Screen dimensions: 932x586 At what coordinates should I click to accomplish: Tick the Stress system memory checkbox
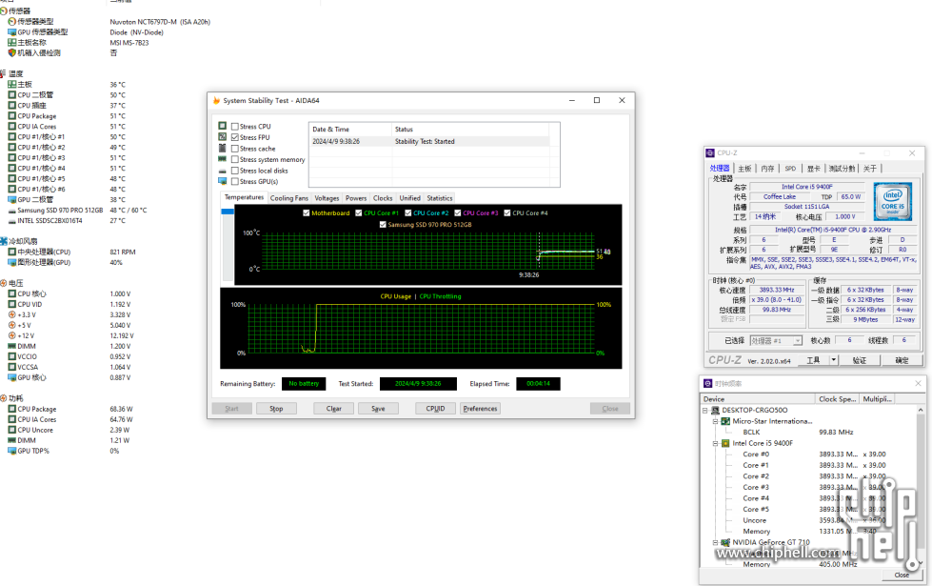[235, 159]
